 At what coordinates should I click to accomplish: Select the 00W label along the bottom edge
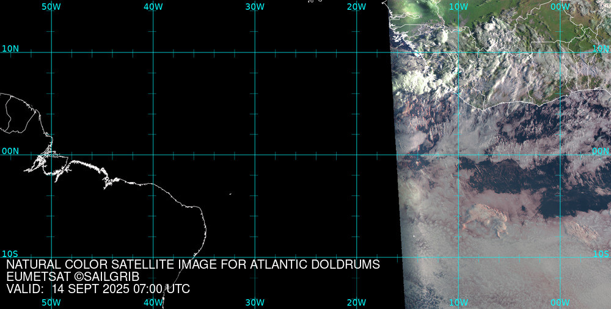coord(560,302)
